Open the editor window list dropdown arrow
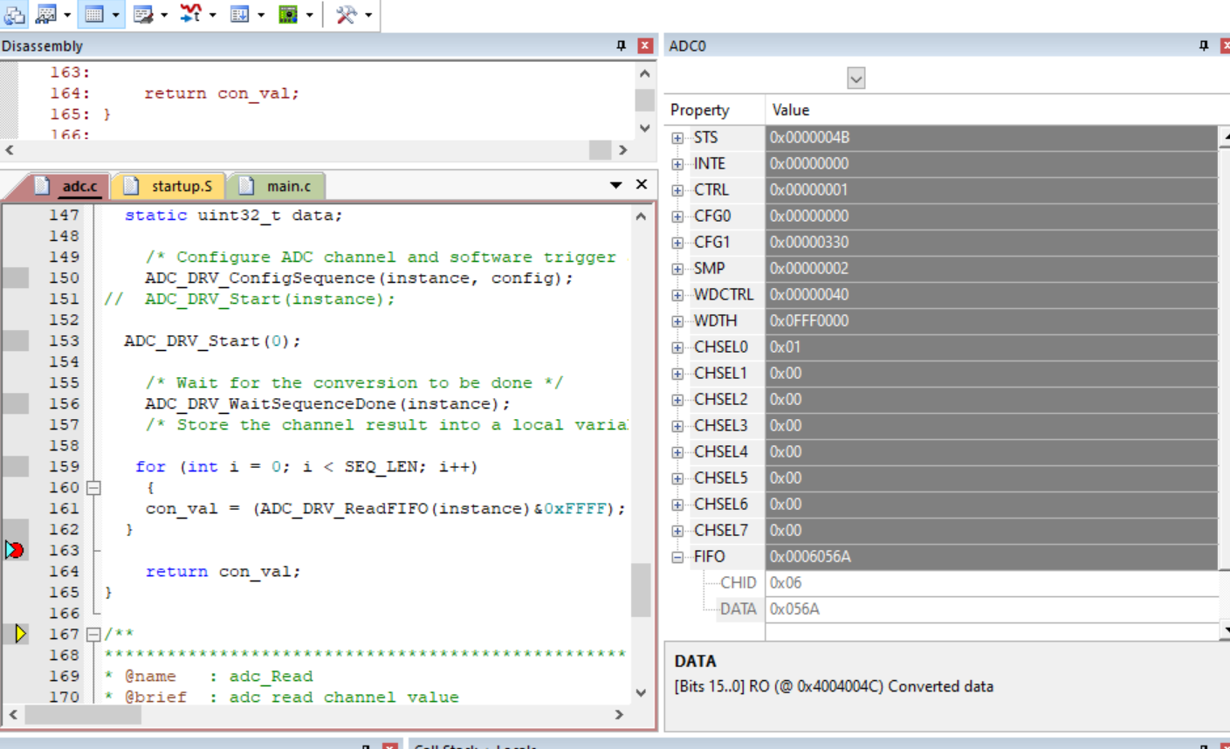 coord(616,185)
